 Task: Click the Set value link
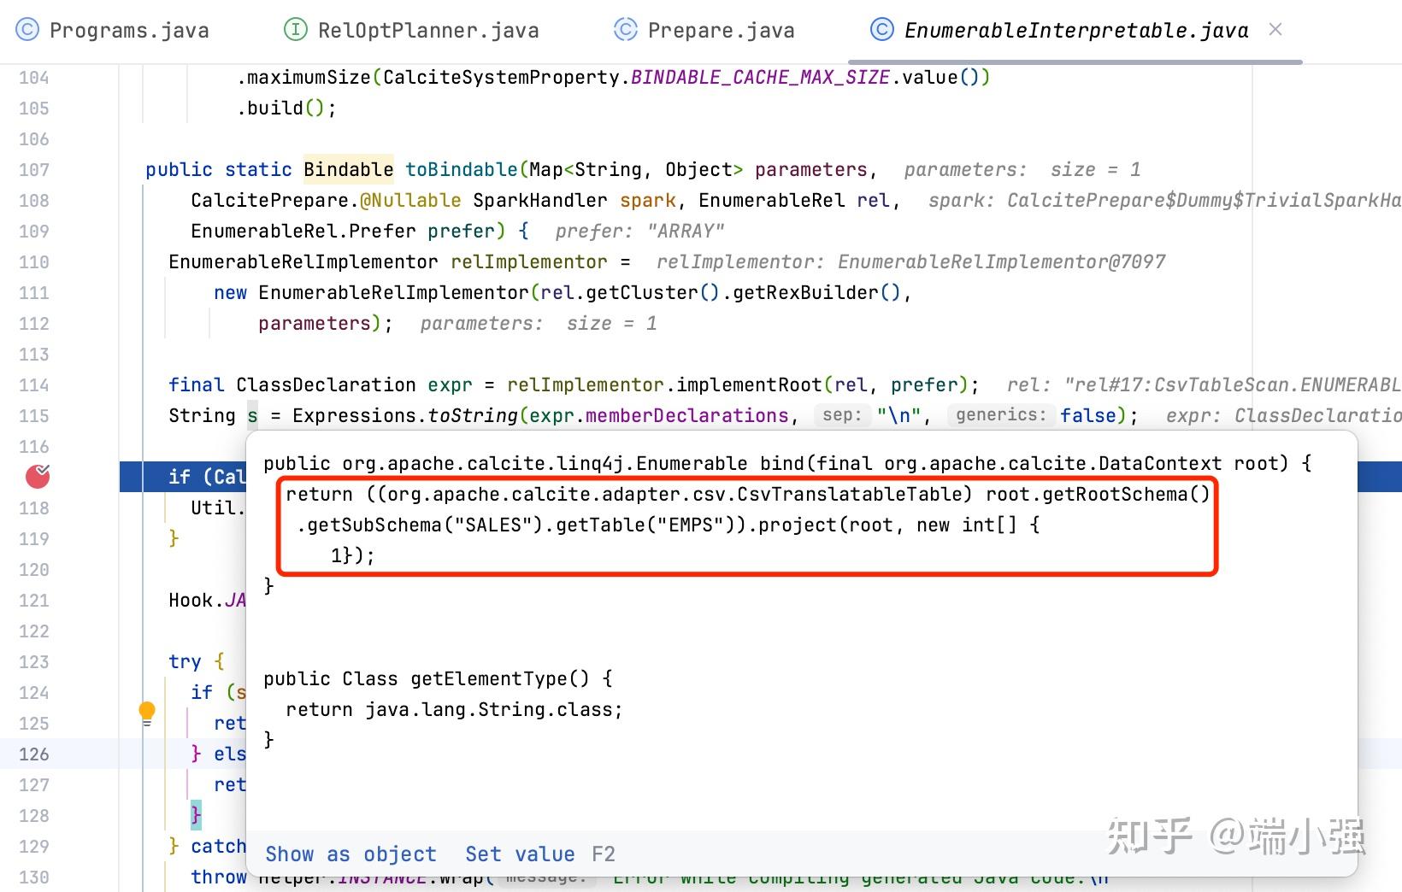coord(520,854)
